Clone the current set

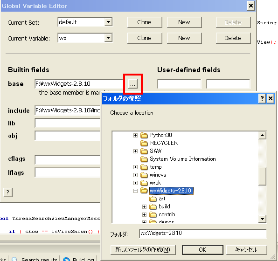(x=145, y=22)
